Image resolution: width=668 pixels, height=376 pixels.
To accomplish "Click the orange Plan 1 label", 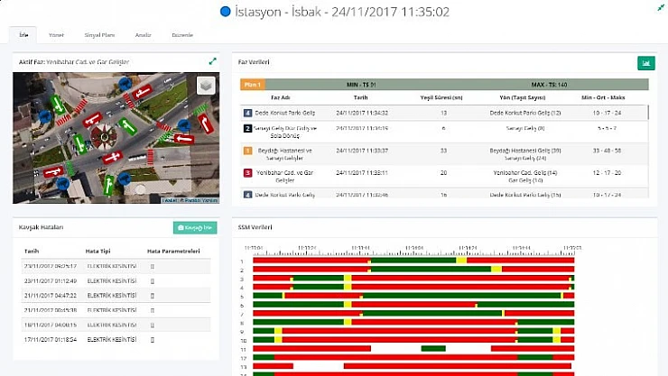I will tap(253, 85).
